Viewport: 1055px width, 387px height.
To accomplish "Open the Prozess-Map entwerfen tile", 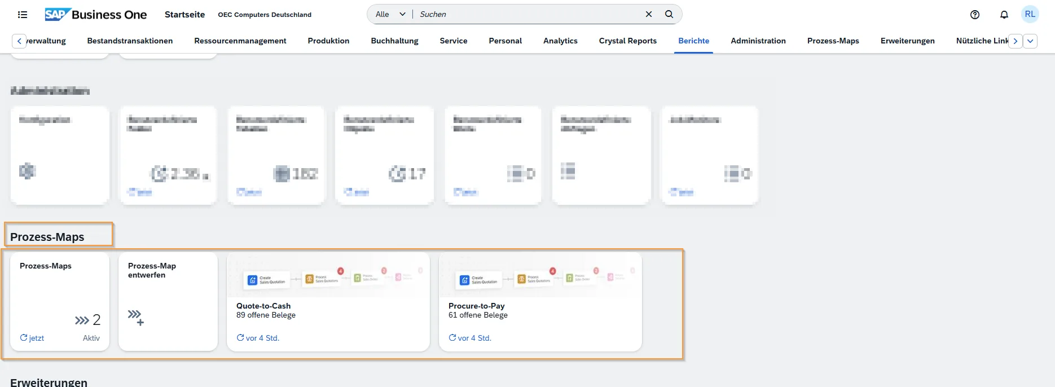I will [x=168, y=301].
